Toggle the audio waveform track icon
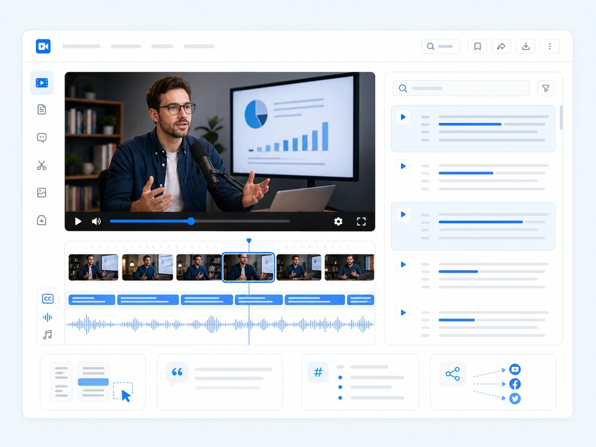The image size is (596, 447). click(48, 317)
